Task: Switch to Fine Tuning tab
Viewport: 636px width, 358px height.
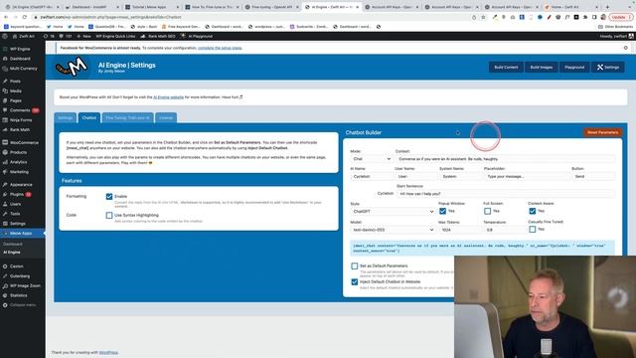Action: 128,117
